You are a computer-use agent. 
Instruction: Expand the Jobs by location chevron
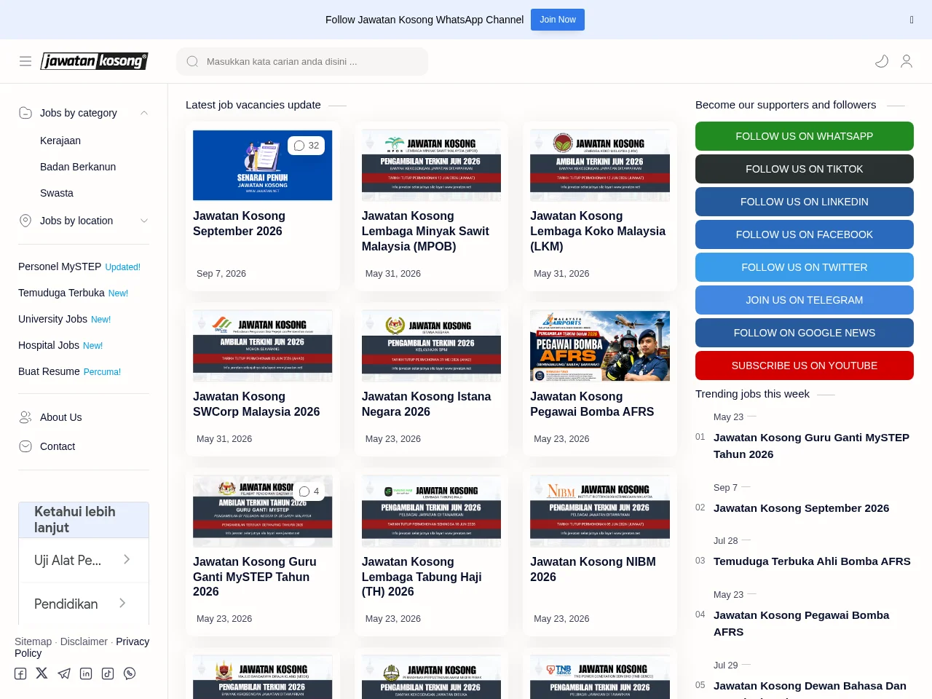pyautogui.click(x=144, y=221)
